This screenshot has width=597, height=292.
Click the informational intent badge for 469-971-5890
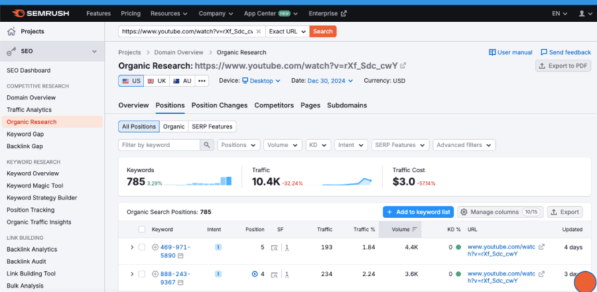(x=218, y=247)
